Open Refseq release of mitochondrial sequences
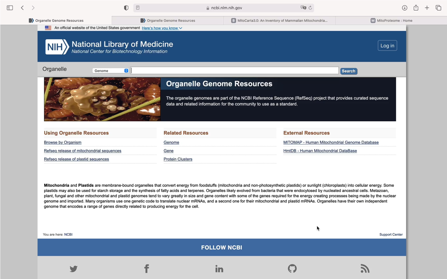This screenshot has height=279, width=447. click(82, 151)
